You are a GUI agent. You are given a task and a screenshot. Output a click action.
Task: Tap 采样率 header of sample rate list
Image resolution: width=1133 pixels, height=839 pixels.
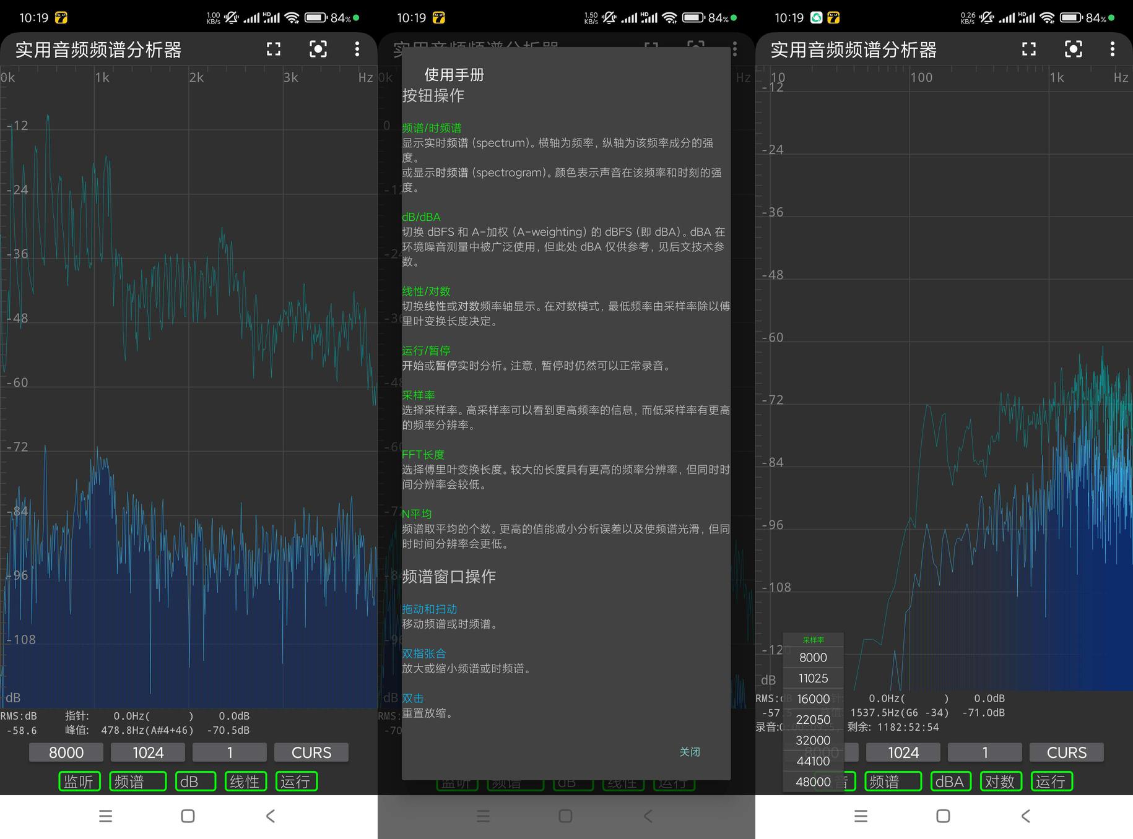[813, 640]
